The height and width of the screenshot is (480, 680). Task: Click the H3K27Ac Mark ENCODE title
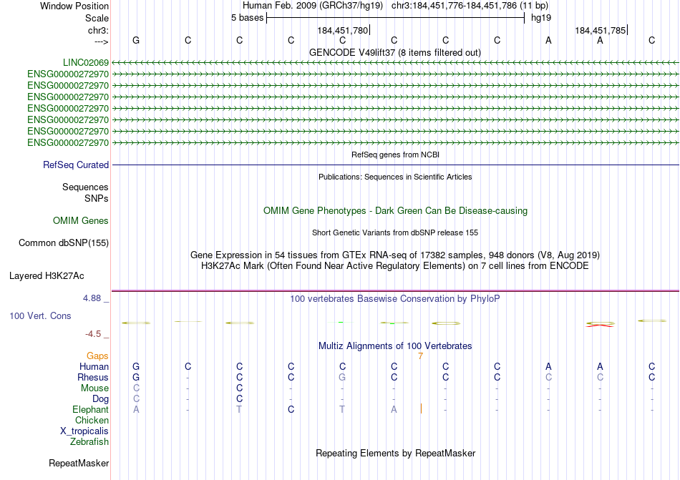[395, 265]
